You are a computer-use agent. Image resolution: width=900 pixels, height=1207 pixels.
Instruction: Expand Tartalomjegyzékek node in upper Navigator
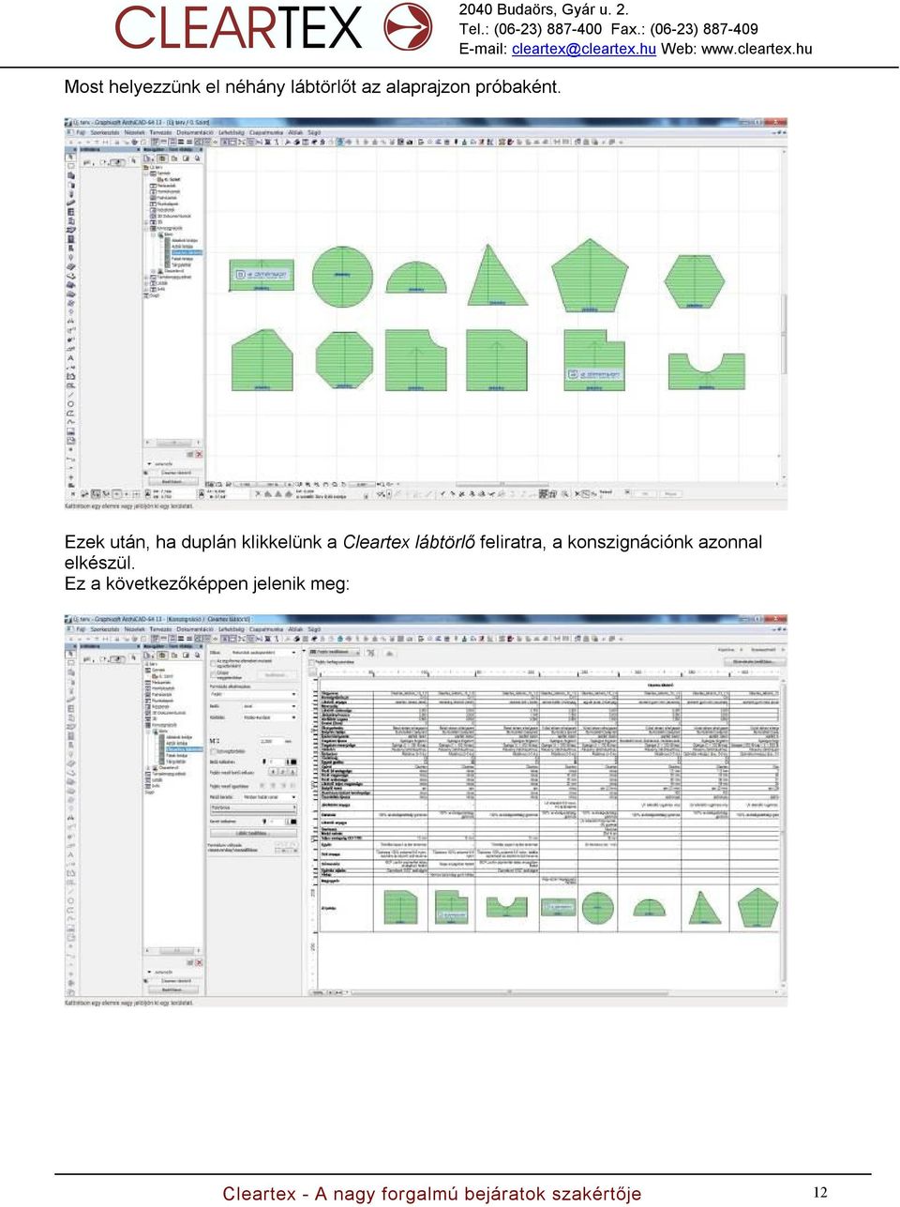[146, 277]
